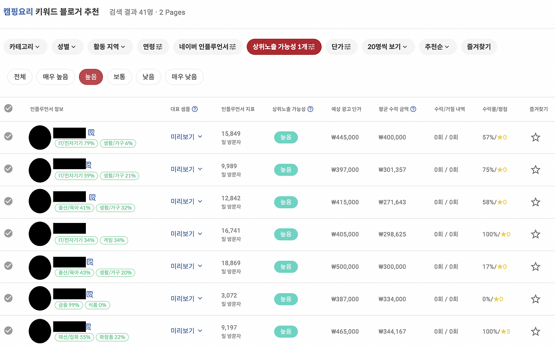Click the star icon on the bottom row
This screenshot has width=555, height=347.
[x=535, y=331]
